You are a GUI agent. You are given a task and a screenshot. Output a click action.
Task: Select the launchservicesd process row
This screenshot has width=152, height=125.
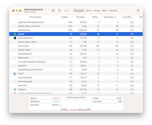click(76, 77)
